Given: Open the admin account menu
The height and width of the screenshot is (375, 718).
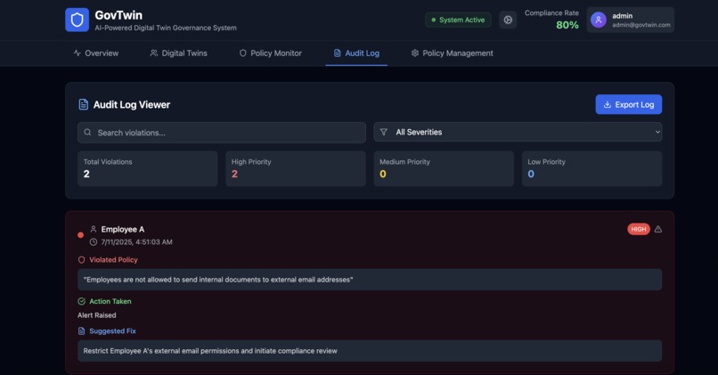Looking at the screenshot, I should click(x=630, y=20).
